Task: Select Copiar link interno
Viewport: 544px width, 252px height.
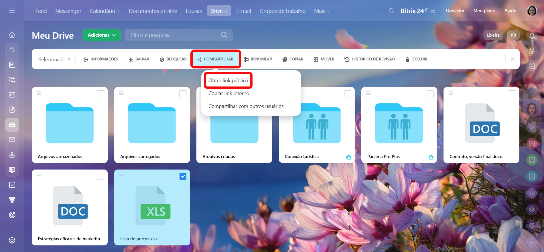Action: tap(229, 93)
